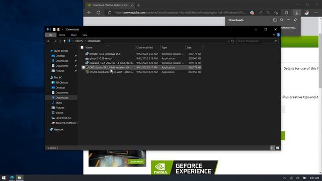Open the blender-3.3.0-windows-x64 installer file icon

87,54
